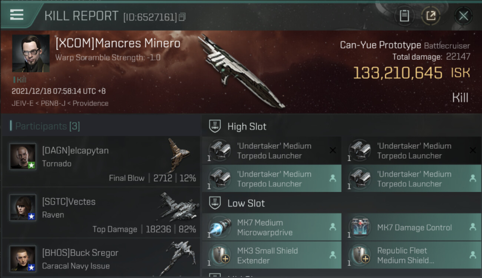
Task: Open Mancres Minero's character portrait
Action: (31, 53)
